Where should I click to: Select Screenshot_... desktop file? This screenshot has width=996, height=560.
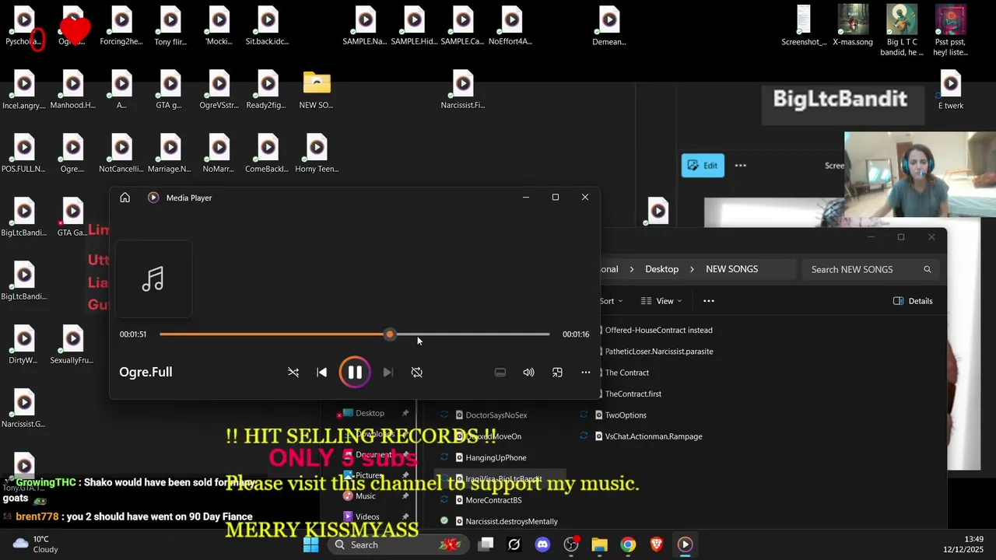point(804,26)
